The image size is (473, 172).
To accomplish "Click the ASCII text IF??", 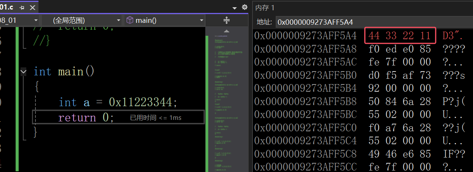I will 454,154.
